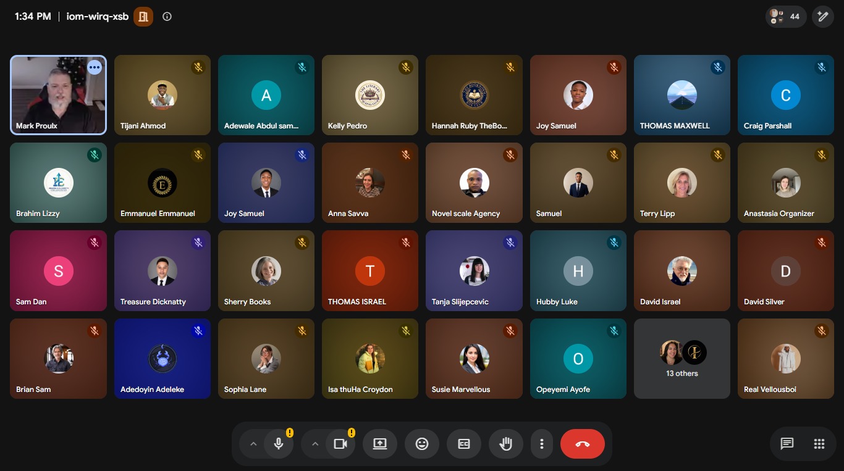
Task: Turn on closed captions
Action: [x=464, y=444]
